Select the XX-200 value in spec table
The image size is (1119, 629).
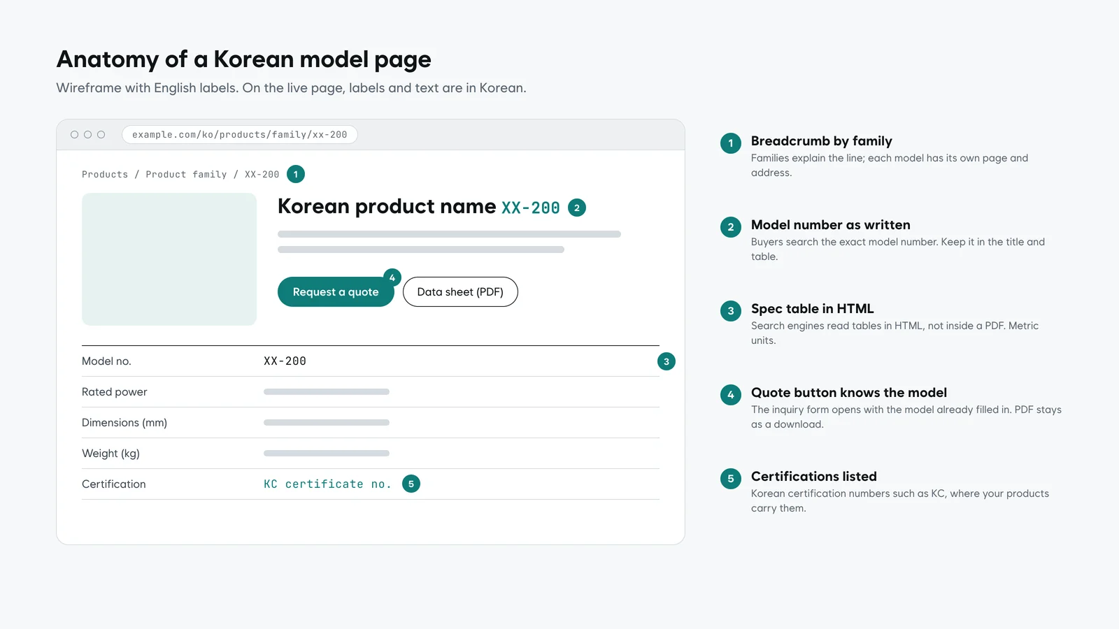click(x=285, y=361)
